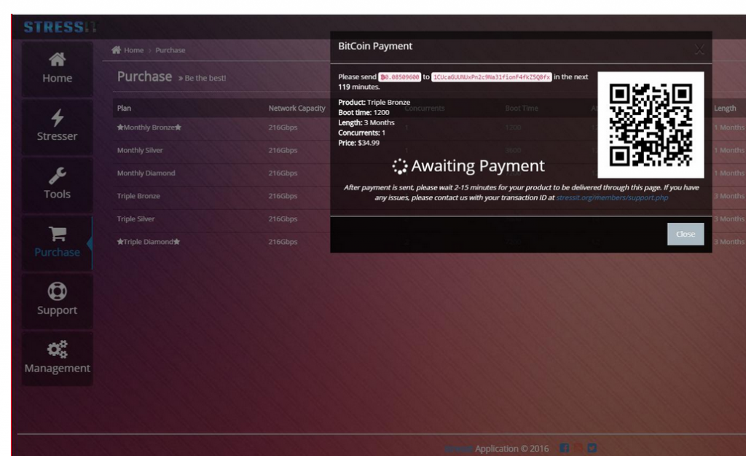Click the Length column header

[x=725, y=108]
